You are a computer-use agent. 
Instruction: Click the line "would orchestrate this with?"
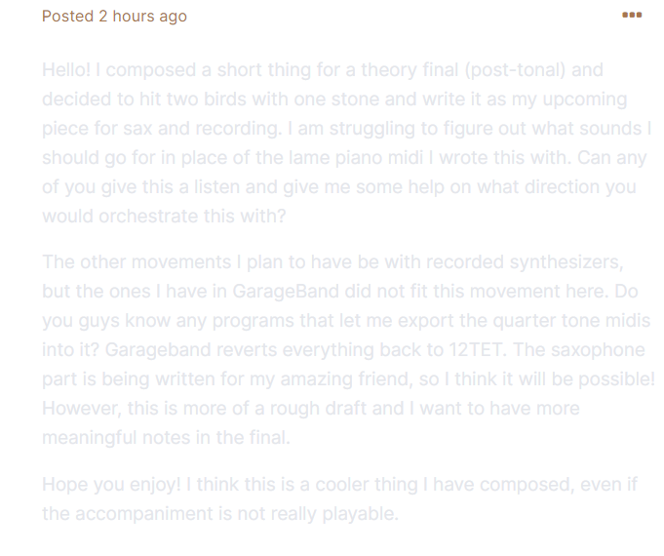click(164, 217)
